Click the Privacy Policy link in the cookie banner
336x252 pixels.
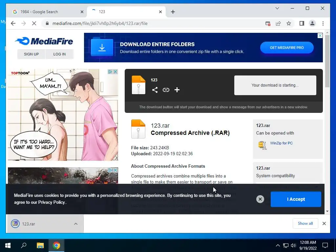click(52, 202)
